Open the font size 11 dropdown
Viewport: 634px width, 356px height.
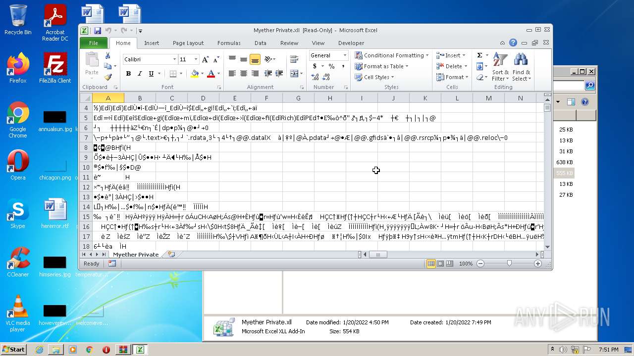point(196,59)
